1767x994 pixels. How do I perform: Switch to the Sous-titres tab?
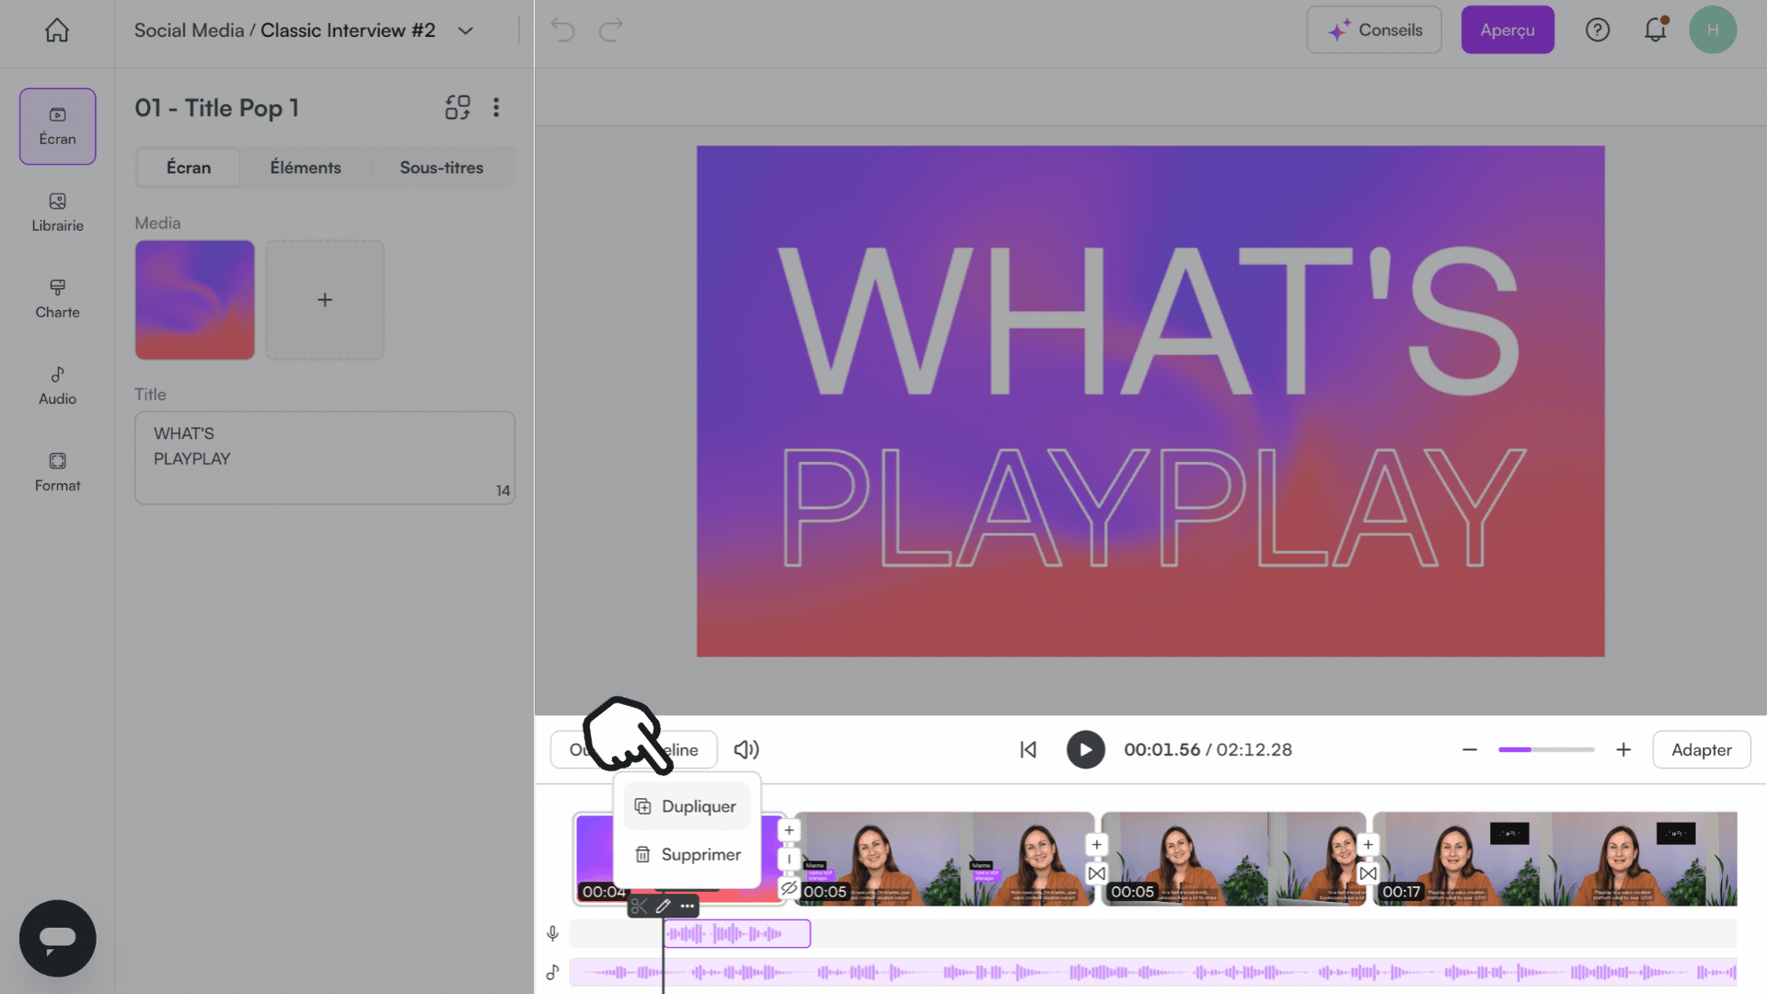point(441,168)
